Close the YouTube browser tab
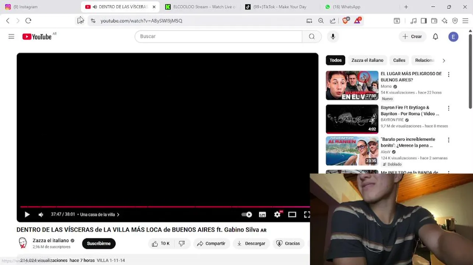The image size is (473, 265). (154, 7)
